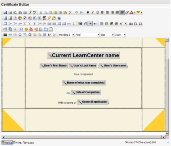Screen dimensions: 171x146
Task: Click the Print icon
Action: click(x=10, y=13)
